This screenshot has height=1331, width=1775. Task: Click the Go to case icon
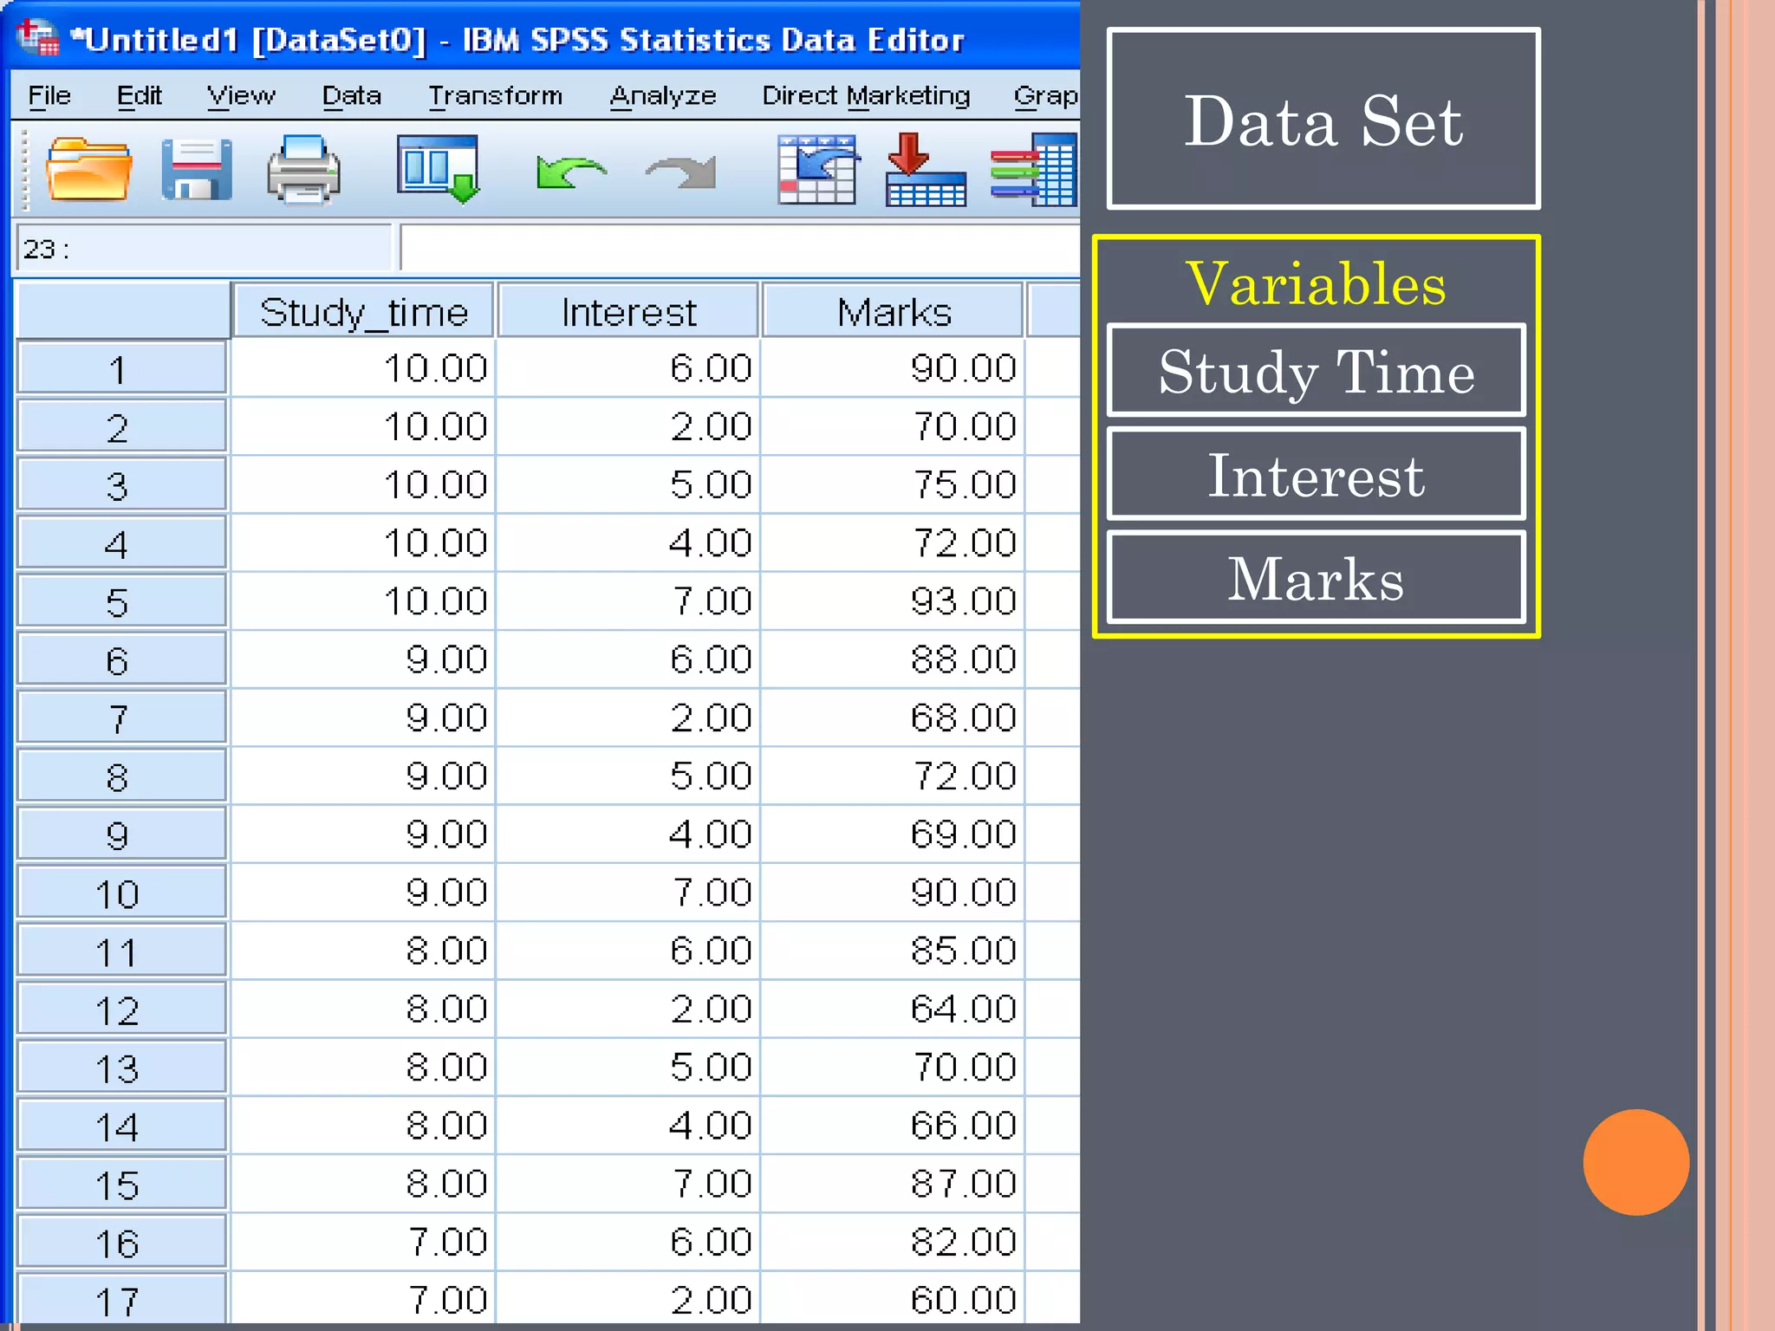(x=817, y=170)
